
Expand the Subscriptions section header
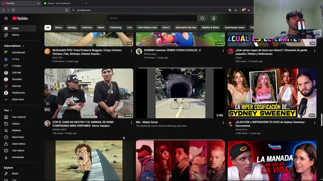coord(14,46)
